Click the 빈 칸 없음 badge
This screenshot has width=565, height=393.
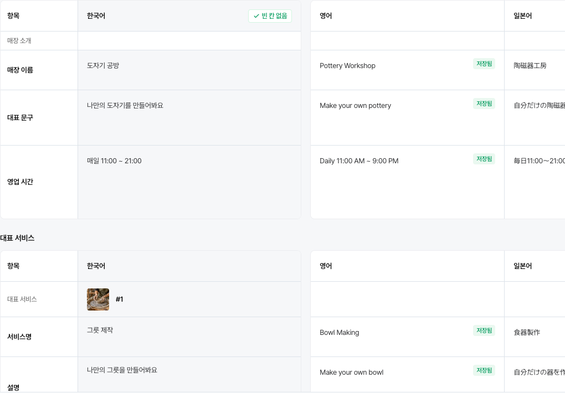click(270, 16)
